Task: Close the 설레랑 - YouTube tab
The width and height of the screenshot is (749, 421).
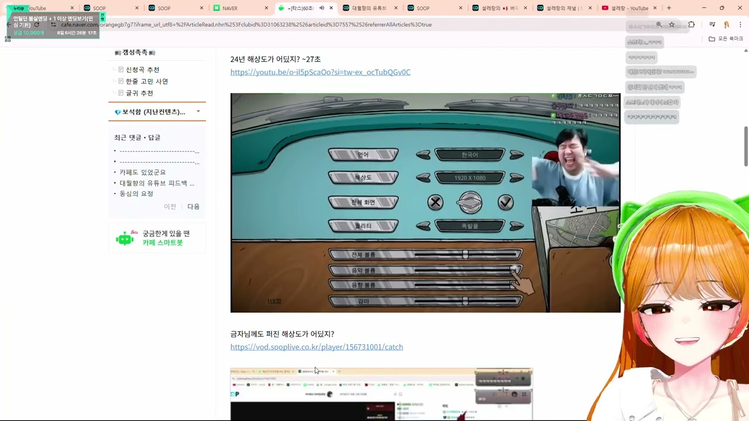Action: (x=655, y=8)
